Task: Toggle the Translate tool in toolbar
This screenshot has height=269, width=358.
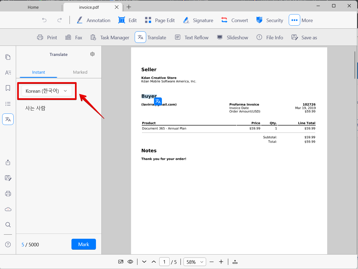Action: tap(140, 37)
